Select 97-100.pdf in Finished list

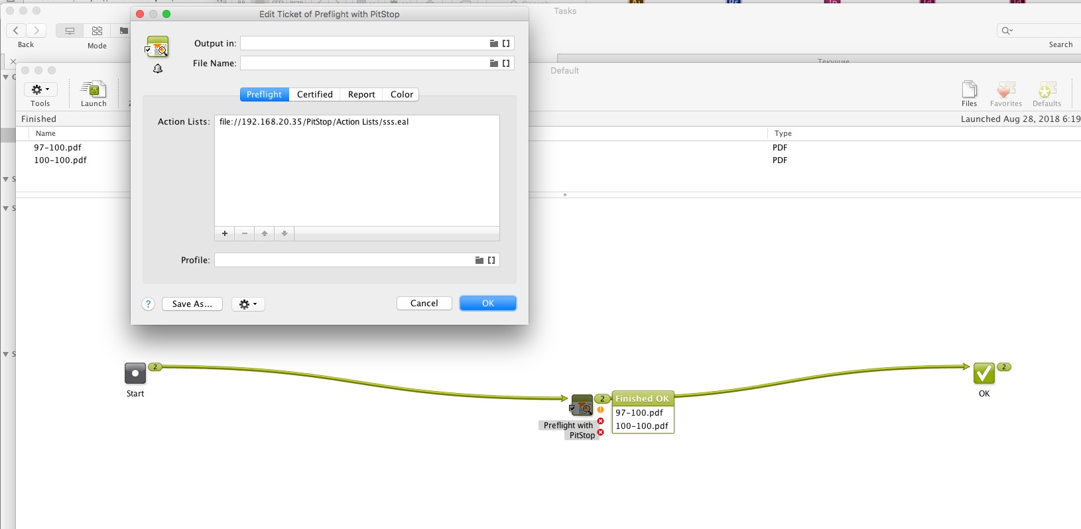pyautogui.click(x=58, y=148)
